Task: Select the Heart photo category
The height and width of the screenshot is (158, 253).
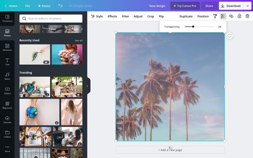Action: [x=30, y=29]
